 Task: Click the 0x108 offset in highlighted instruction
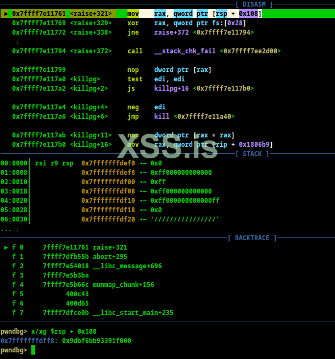248,14
